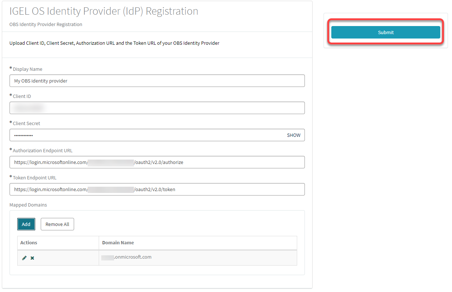
Task: Click the OBS Identity Provider Registration subtitle
Action: 45,24
